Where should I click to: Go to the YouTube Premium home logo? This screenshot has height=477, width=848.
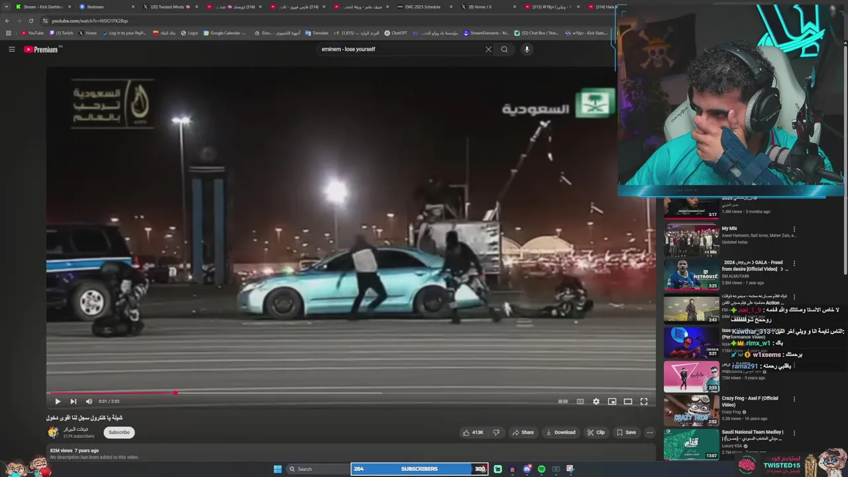point(41,50)
